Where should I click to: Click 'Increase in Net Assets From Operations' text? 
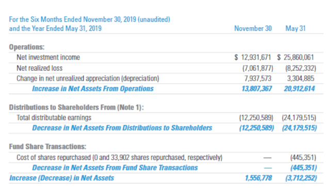click(x=93, y=89)
